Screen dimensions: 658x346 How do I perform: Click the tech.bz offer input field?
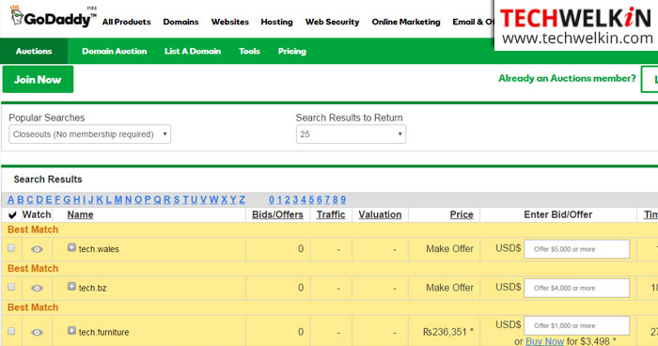[576, 288]
